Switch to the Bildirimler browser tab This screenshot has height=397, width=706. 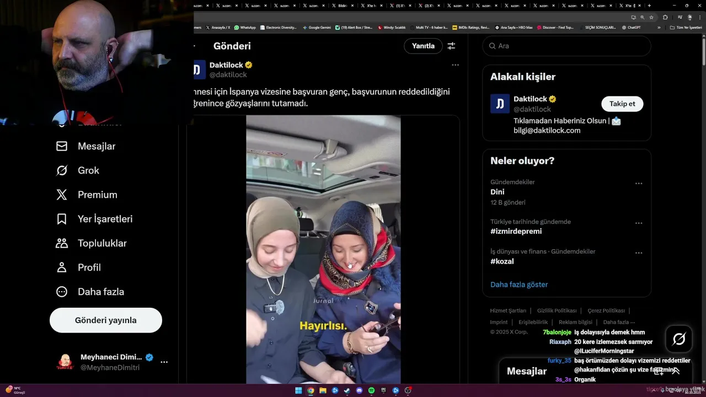pos(343,6)
